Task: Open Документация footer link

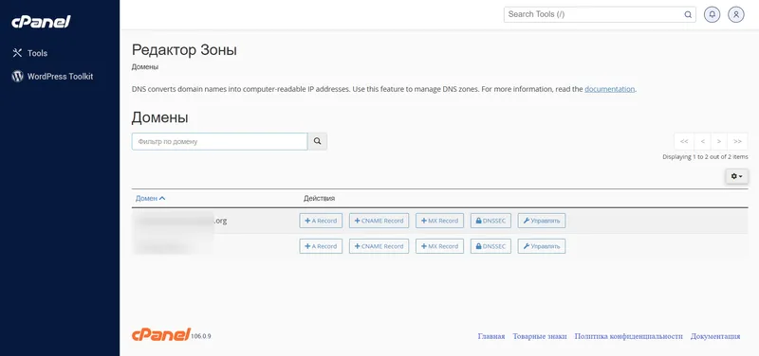Action: [x=715, y=337]
